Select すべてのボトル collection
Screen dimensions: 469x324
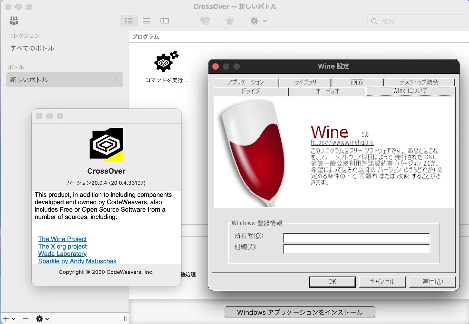click(x=32, y=48)
